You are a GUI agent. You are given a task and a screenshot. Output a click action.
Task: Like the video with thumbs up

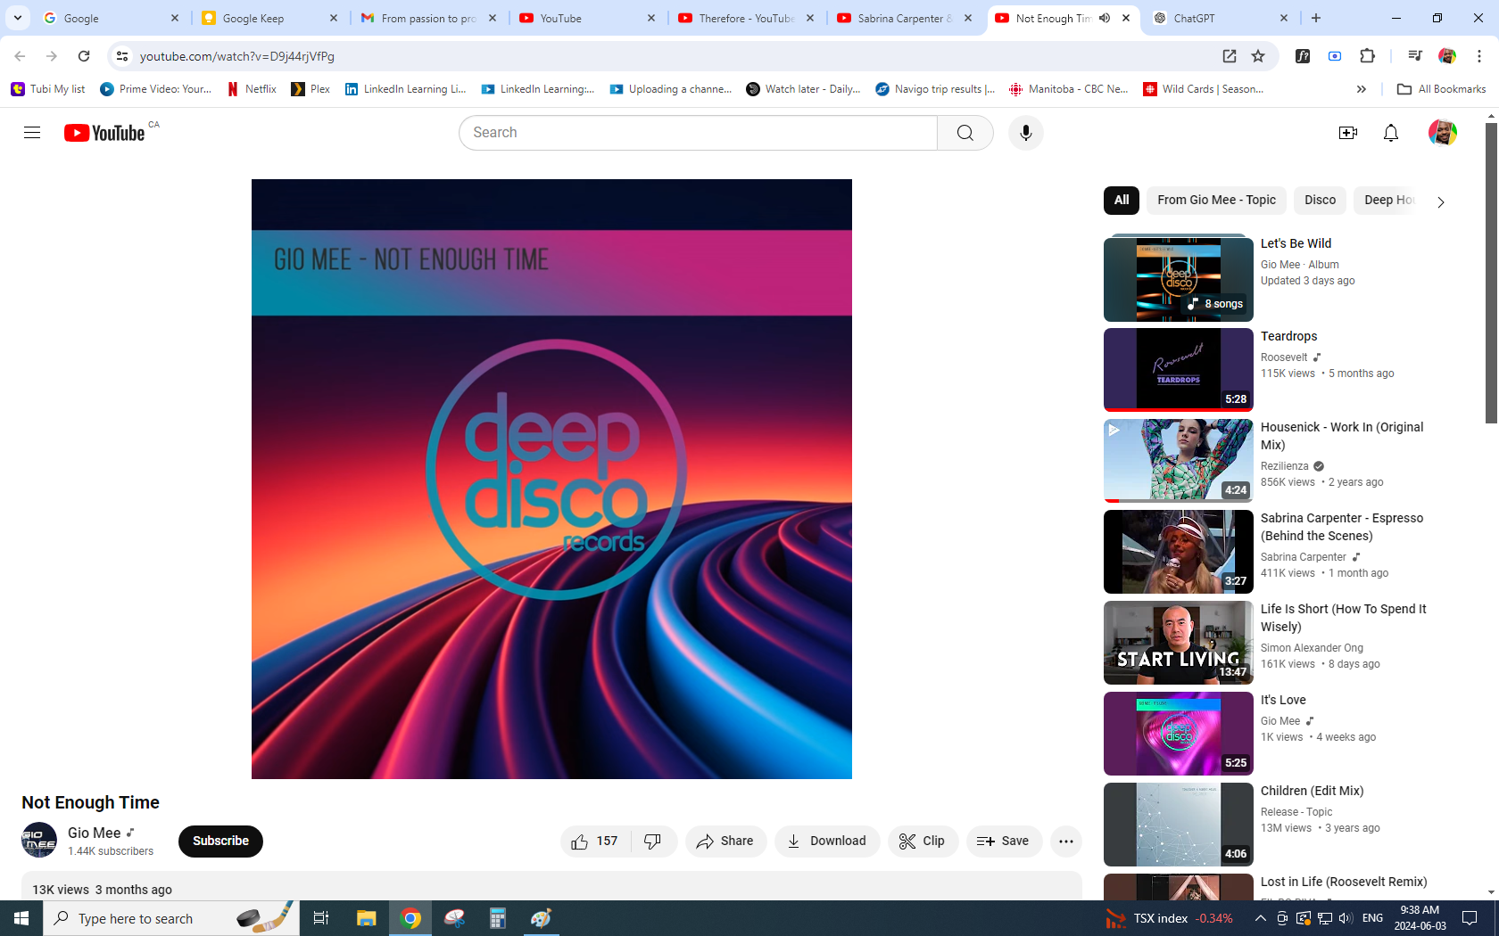point(595,841)
